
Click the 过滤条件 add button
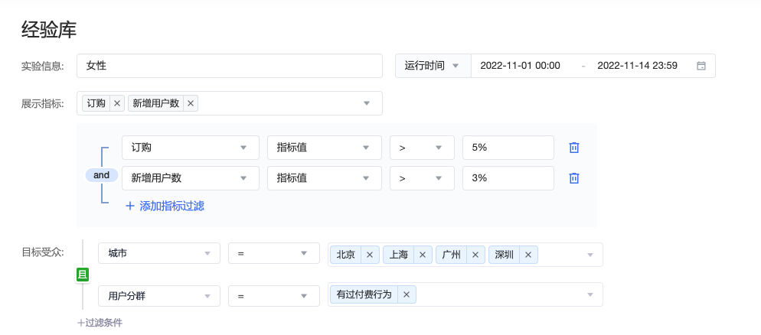coord(100,323)
